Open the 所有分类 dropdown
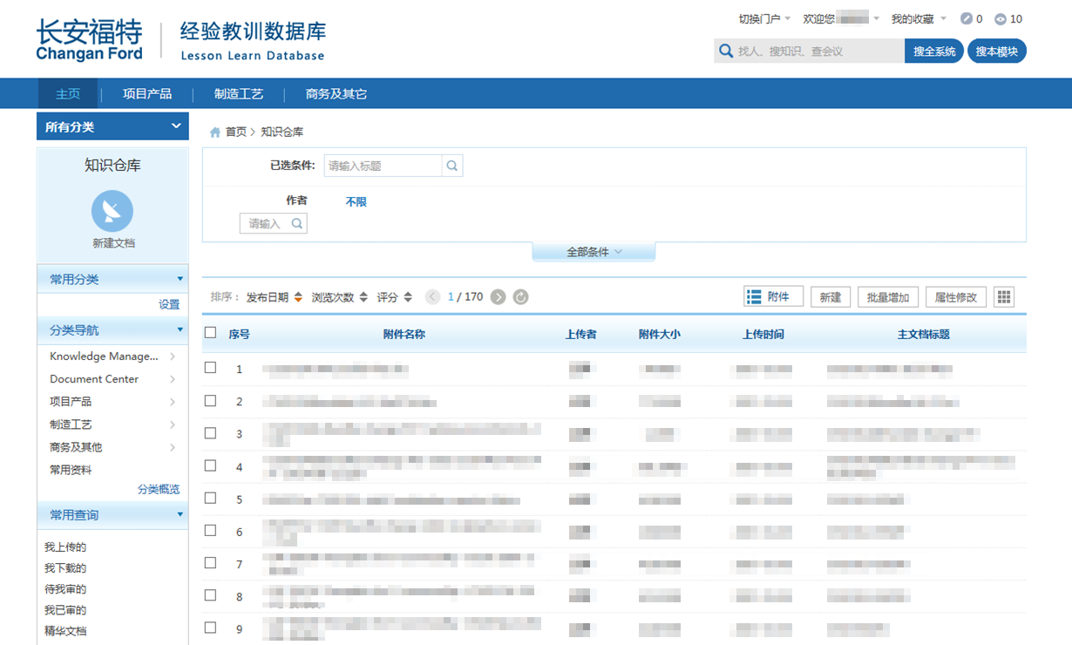1072x645 pixels. (112, 126)
